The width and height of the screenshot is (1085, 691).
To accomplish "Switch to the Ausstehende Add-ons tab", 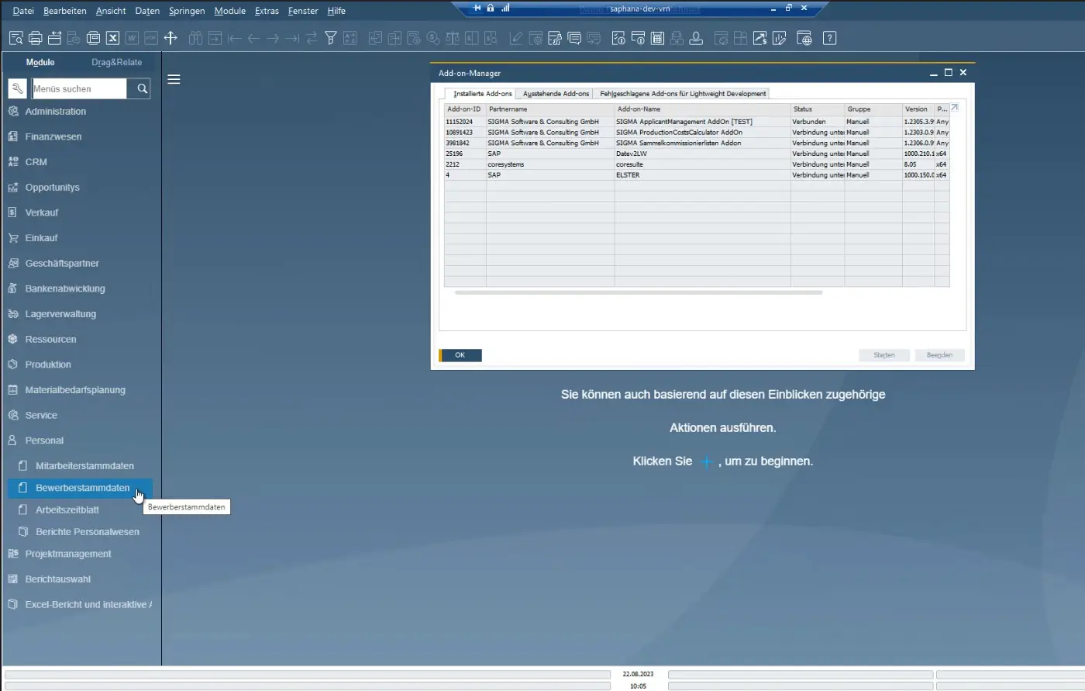I will tap(555, 93).
